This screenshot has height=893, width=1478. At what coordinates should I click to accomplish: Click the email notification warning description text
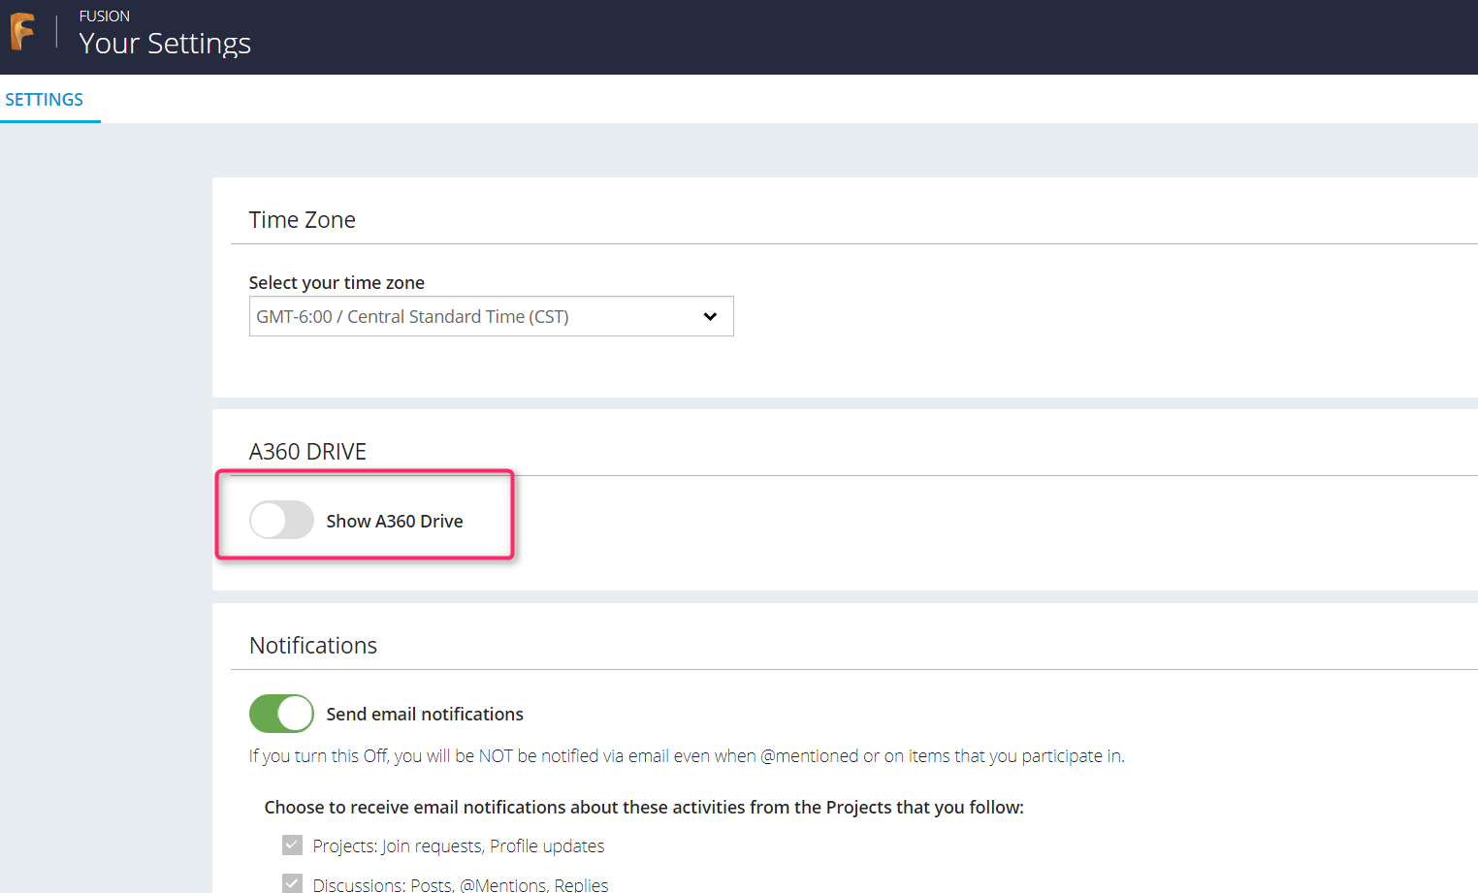687,756
